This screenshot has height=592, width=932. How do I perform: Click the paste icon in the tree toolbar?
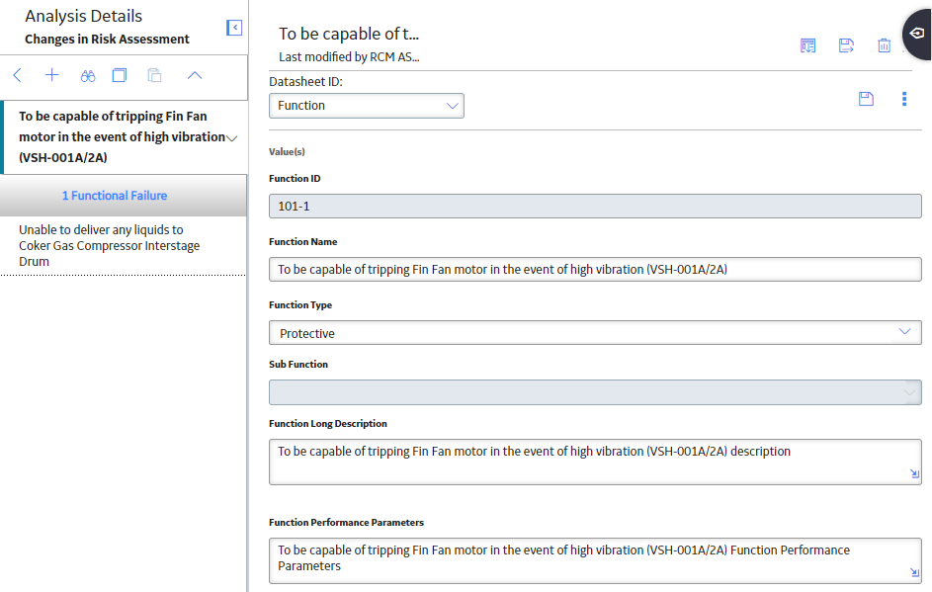click(x=154, y=75)
